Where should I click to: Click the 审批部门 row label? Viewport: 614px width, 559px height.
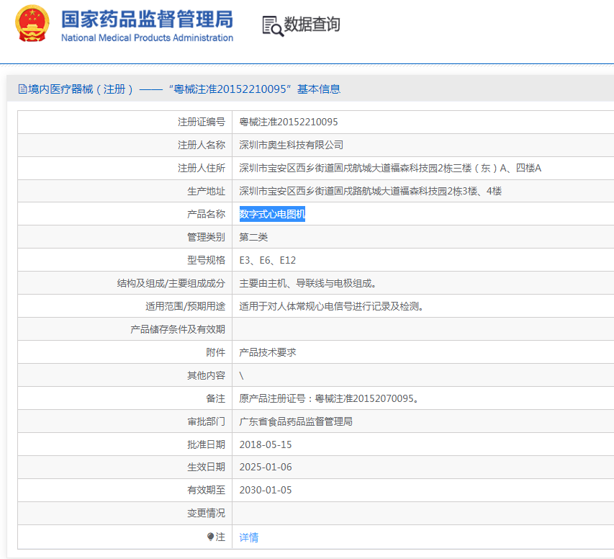[x=206, y=422]
